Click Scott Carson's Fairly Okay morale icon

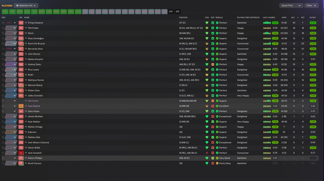217,163
